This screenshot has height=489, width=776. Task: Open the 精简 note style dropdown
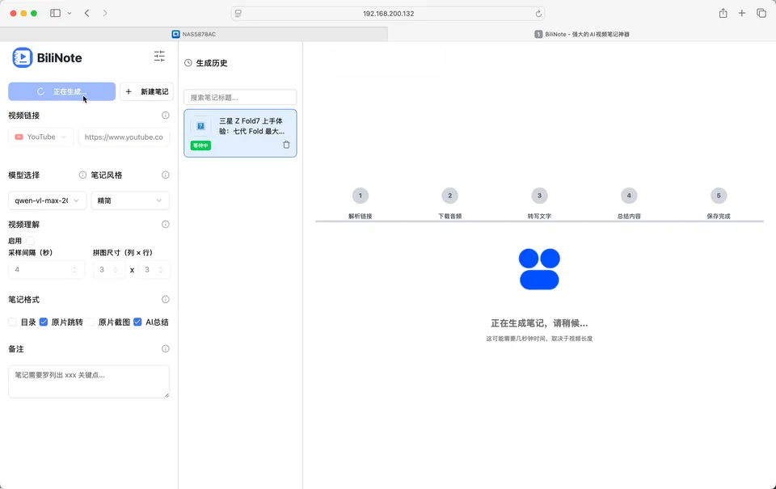tap(130, 200)
